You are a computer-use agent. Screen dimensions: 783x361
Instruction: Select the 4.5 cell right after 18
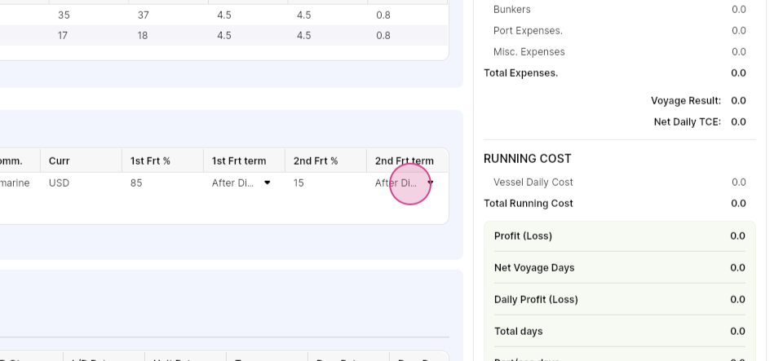click(224, 35)
